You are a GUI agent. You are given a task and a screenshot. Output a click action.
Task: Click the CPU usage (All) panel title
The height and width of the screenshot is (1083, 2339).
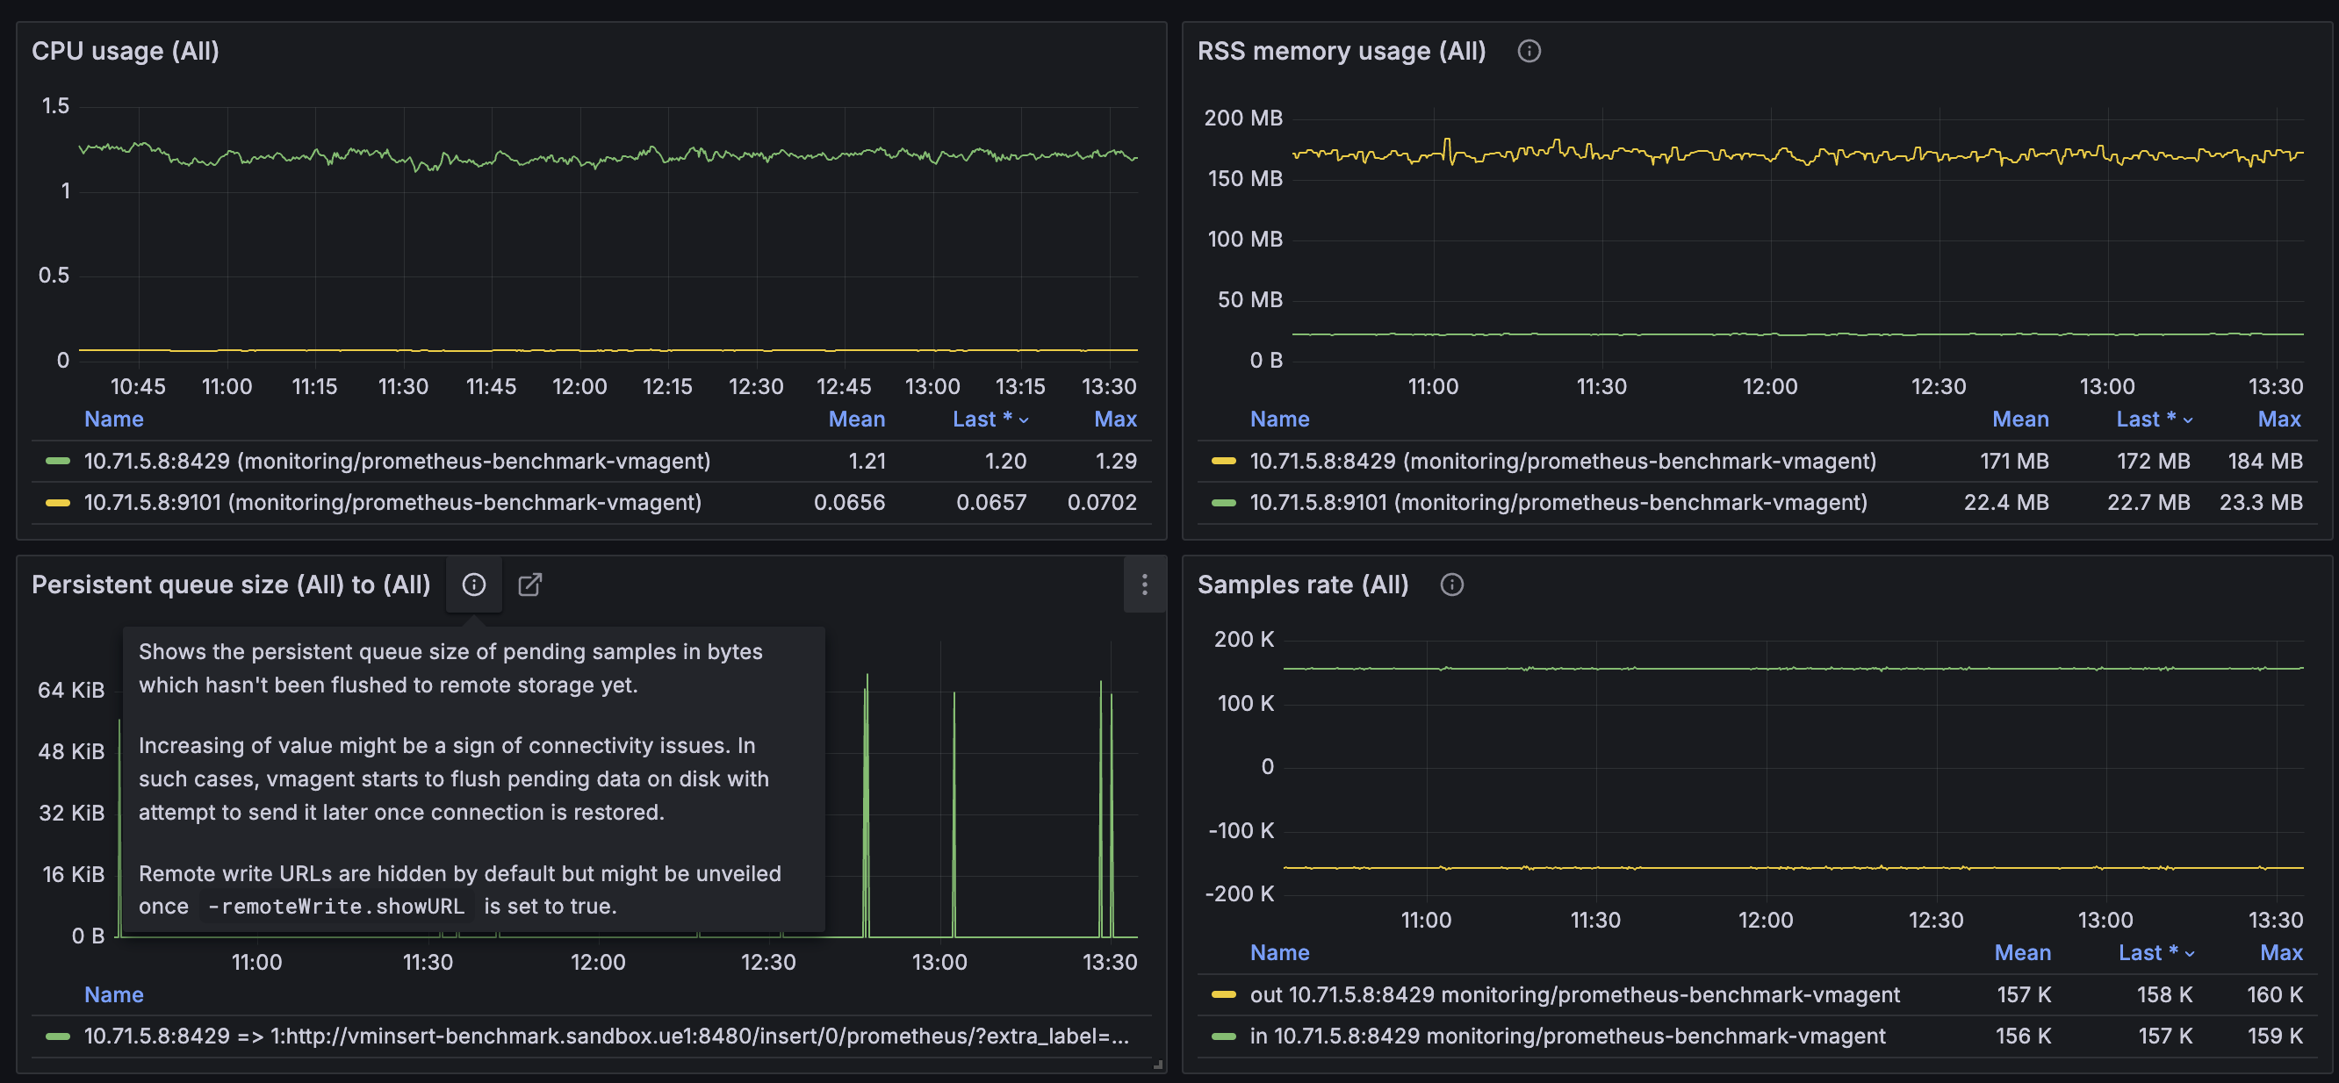pos(126,51)
